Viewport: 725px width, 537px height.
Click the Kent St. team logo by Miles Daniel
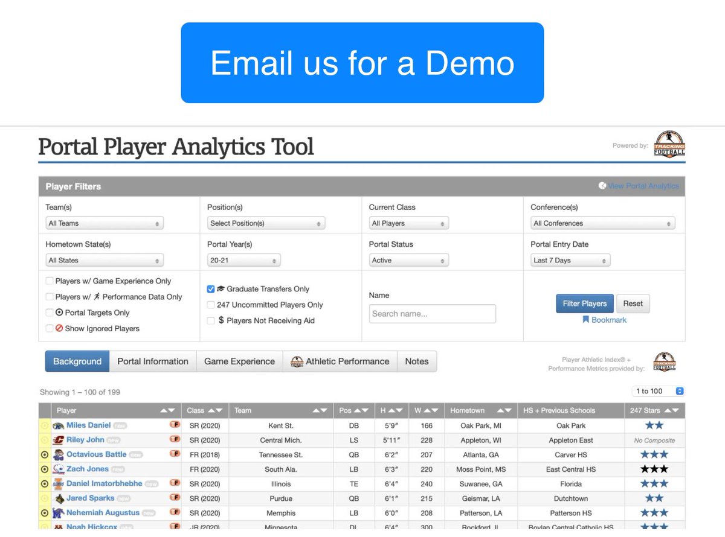(x=59, y=425)
